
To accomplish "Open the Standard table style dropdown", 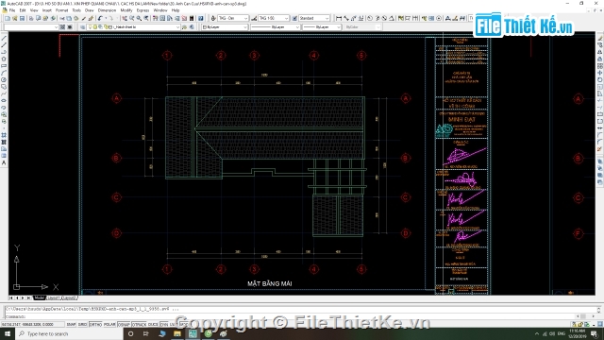I will tap(314, 18).
